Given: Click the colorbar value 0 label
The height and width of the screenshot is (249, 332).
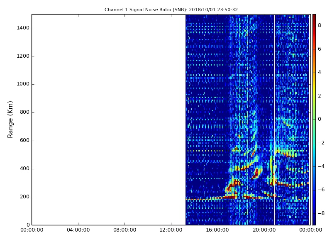Looking at the screenshot, I should pyautogui.click(x=320, y=119).
